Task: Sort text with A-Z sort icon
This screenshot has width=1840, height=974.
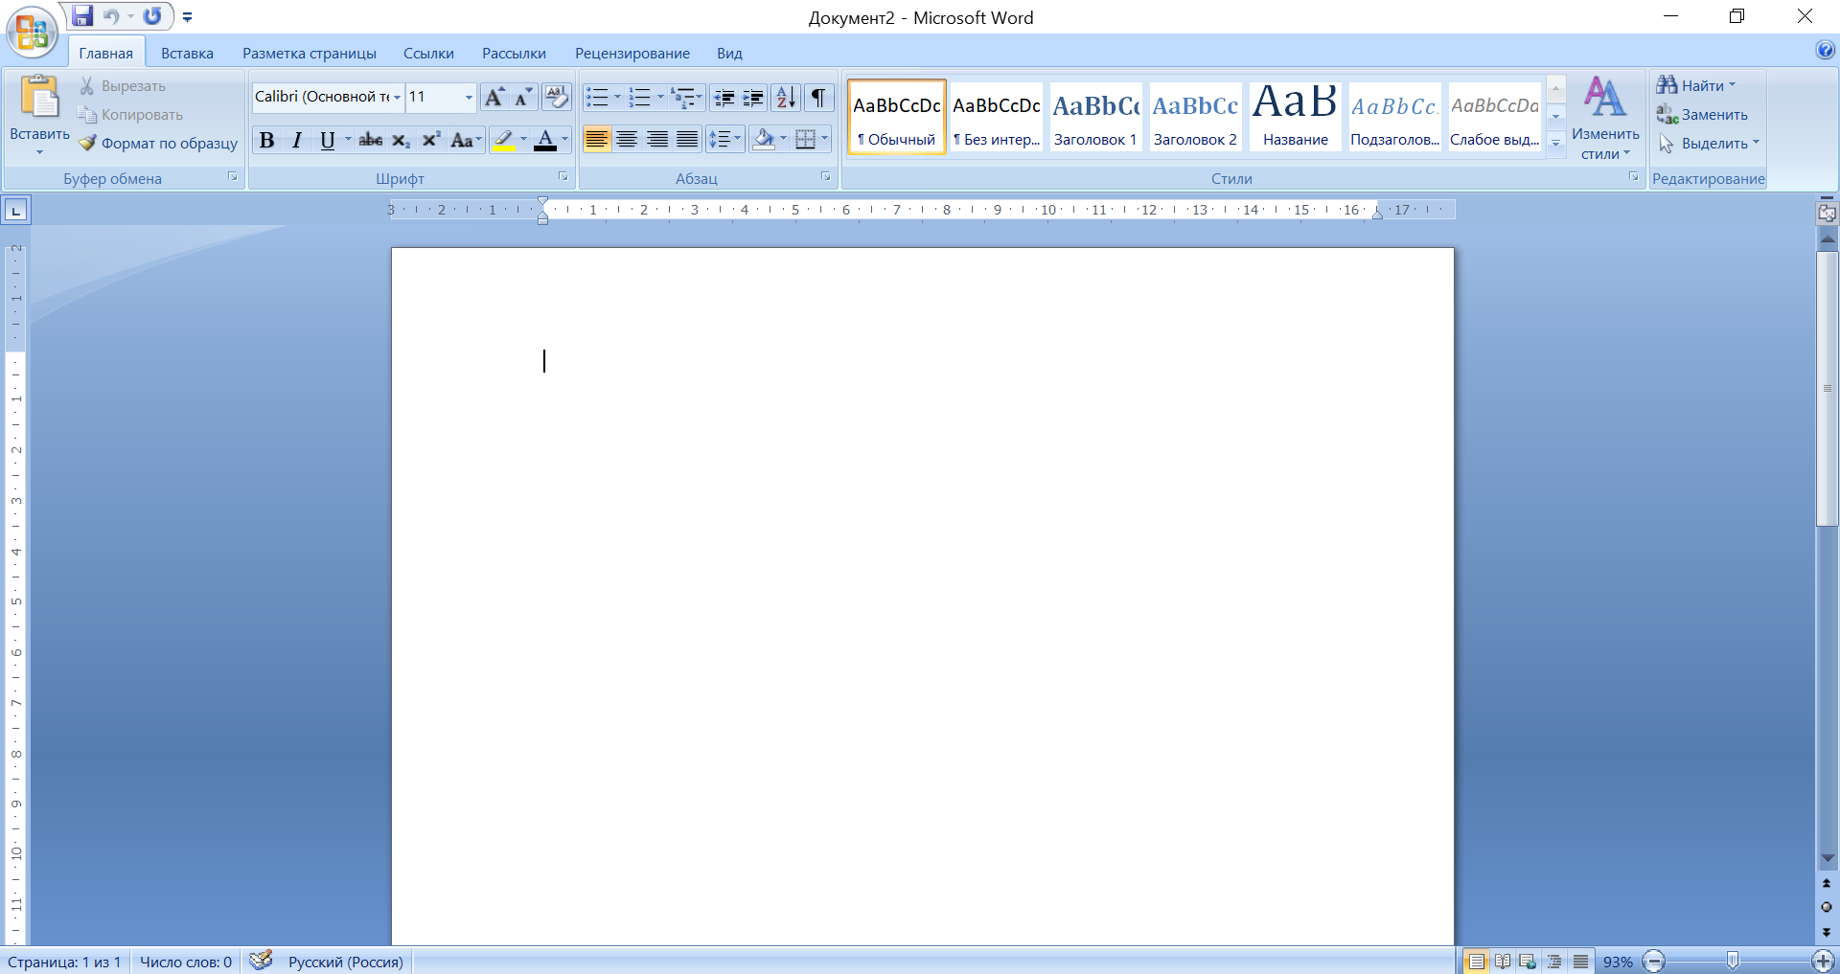Action: point(786,97)
